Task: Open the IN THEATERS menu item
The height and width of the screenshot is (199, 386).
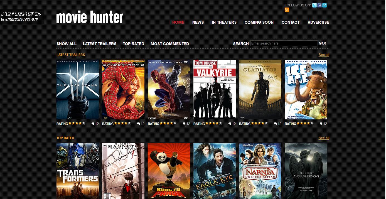Action: click(x=224, y=22)
